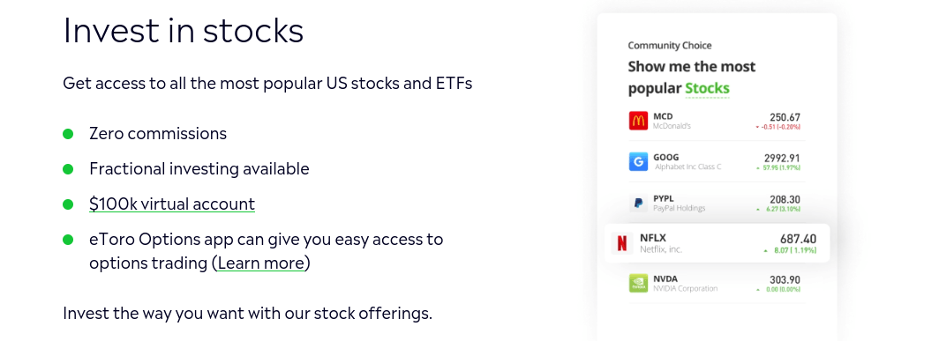The width and height of the screenshot is (939, 341).
Task: Click the 2992.91 GOOG price
Action: pos(782,158)
